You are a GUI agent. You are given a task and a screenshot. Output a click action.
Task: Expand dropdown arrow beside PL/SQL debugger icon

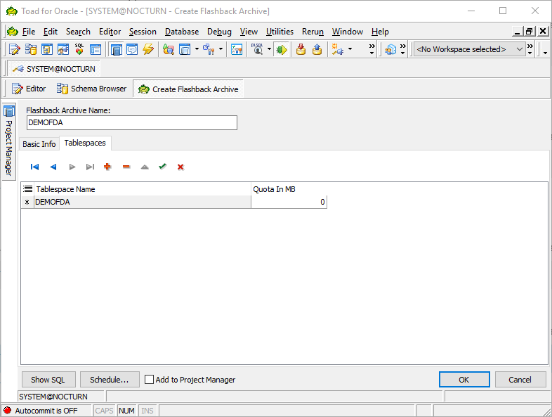tap(269, 49)
